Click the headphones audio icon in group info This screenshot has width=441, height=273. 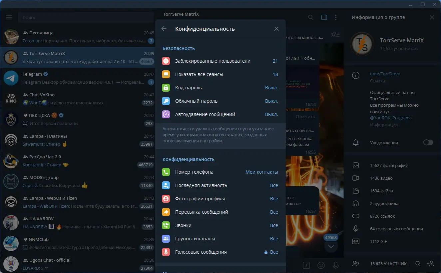tap(356, 203)
